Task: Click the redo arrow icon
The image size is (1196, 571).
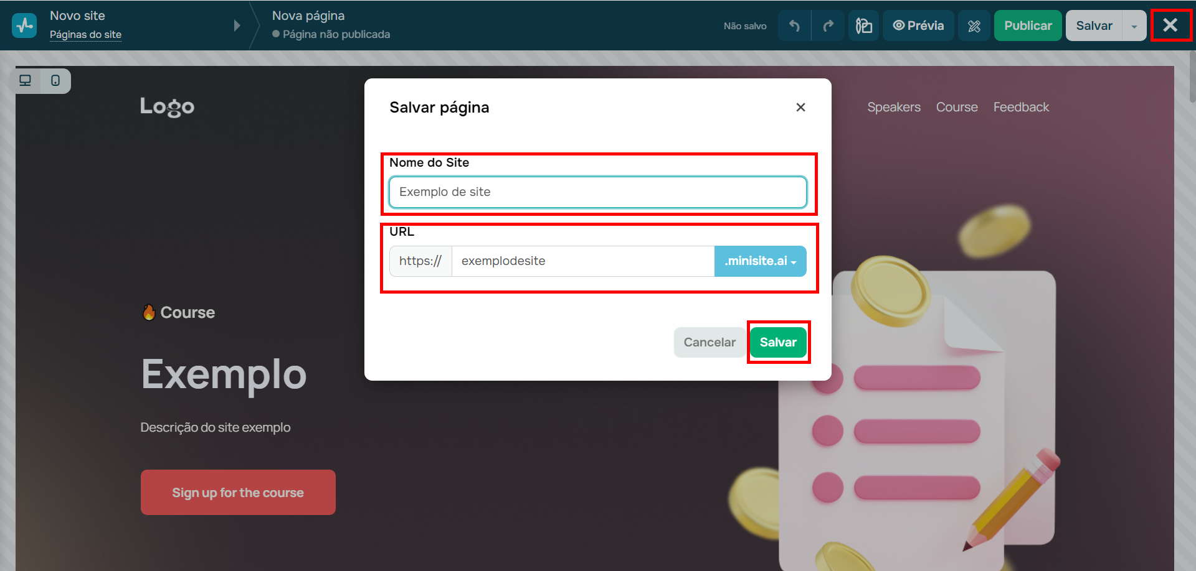Action: (x=828, y=26)
